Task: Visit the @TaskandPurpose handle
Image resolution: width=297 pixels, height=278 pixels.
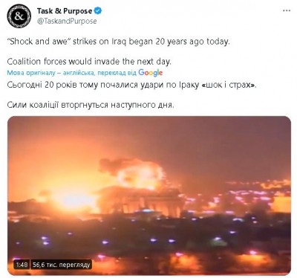Action: pyautogui.click(x=67, y=22)
